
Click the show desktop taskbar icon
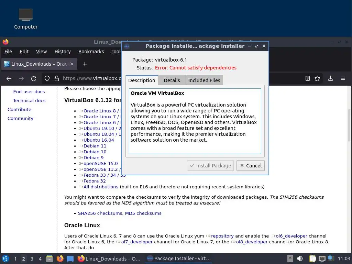tap(70, 258)
